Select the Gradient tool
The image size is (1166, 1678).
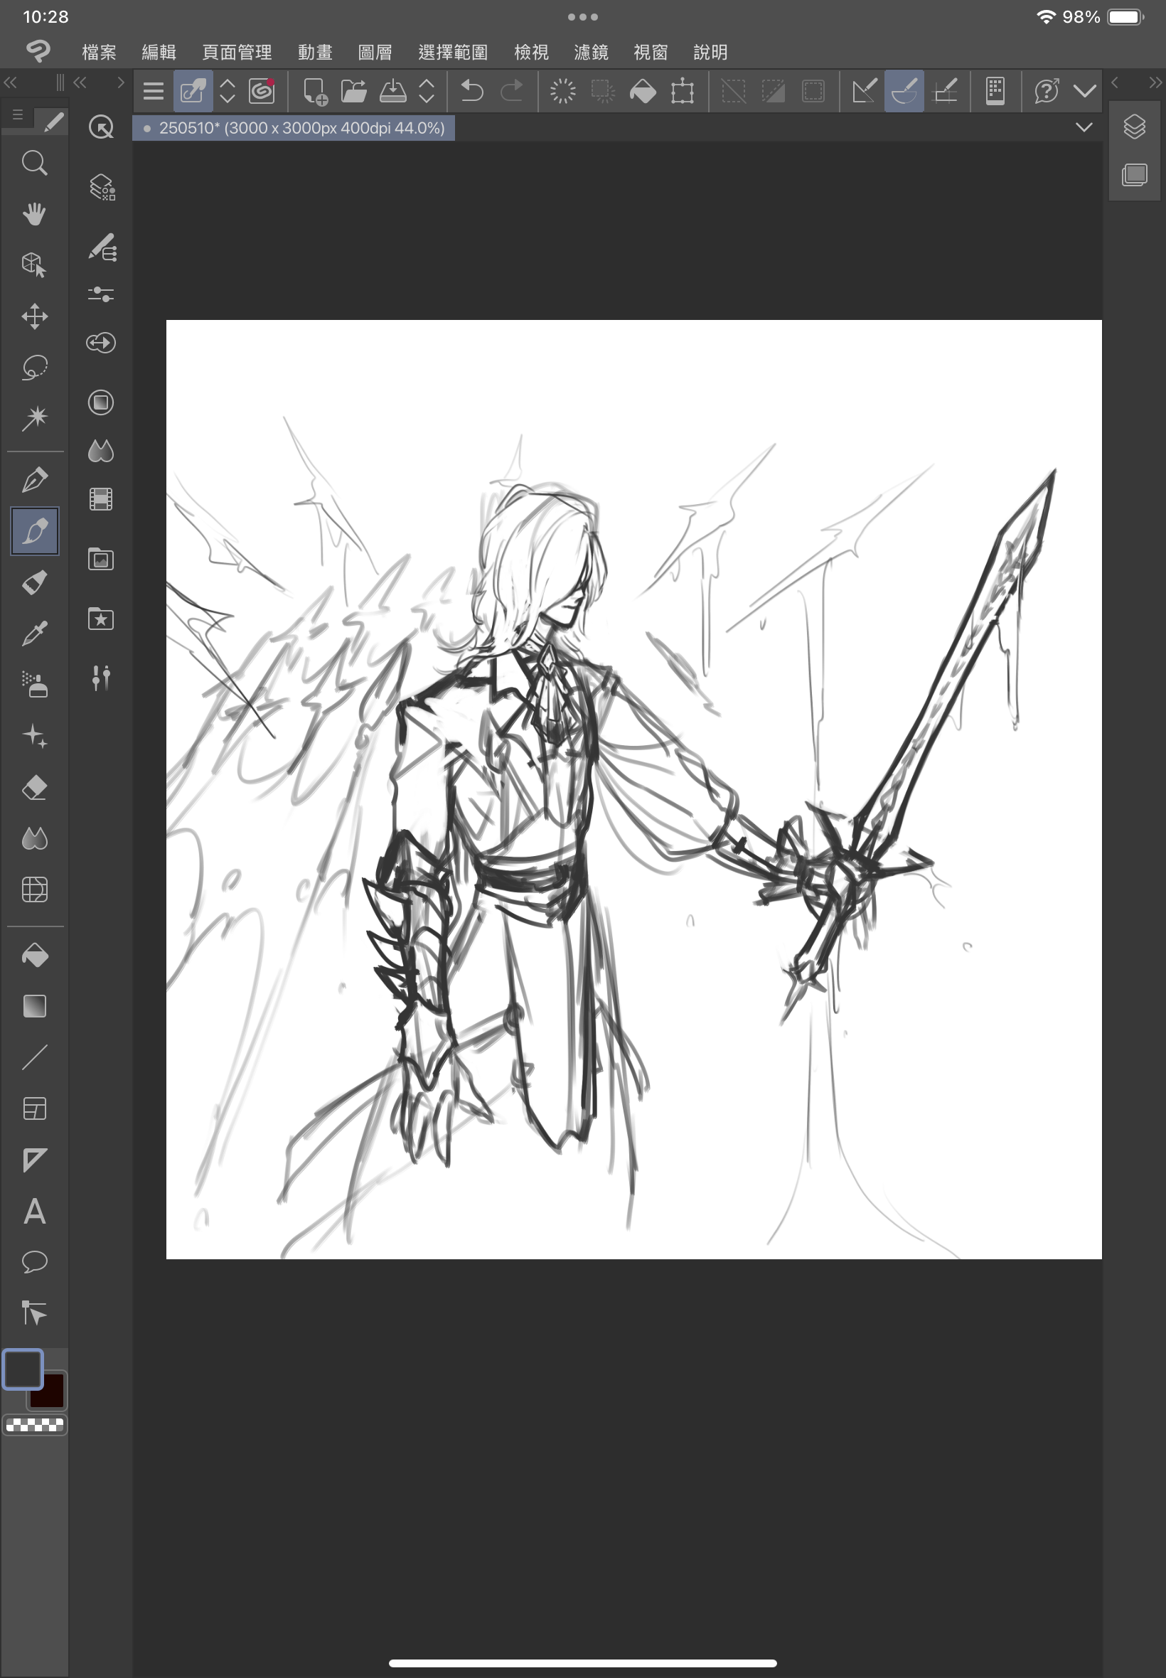pos(34,1007)
